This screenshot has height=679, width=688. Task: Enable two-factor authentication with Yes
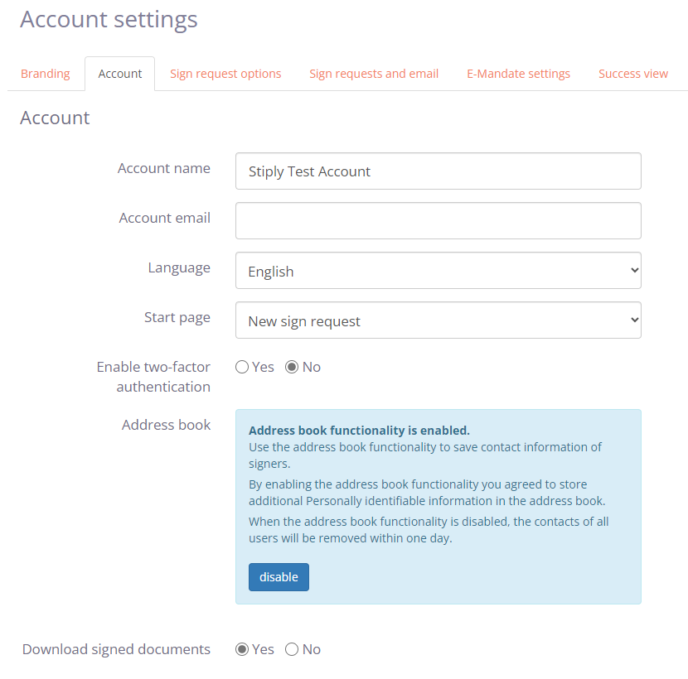tap(242, 367)
